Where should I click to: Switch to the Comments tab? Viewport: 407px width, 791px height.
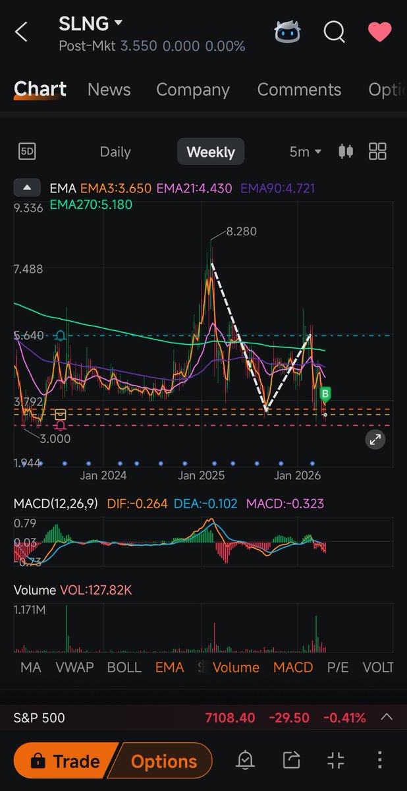click(x=299, y=90)
